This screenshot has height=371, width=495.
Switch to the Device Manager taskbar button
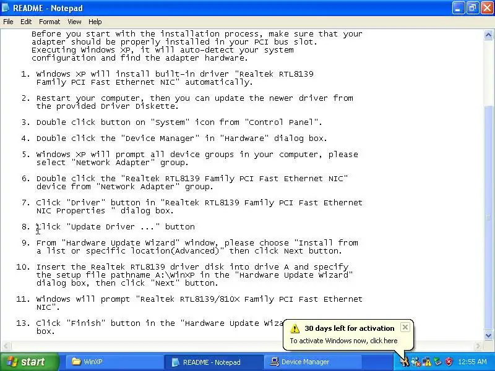[x=312, y=362]
